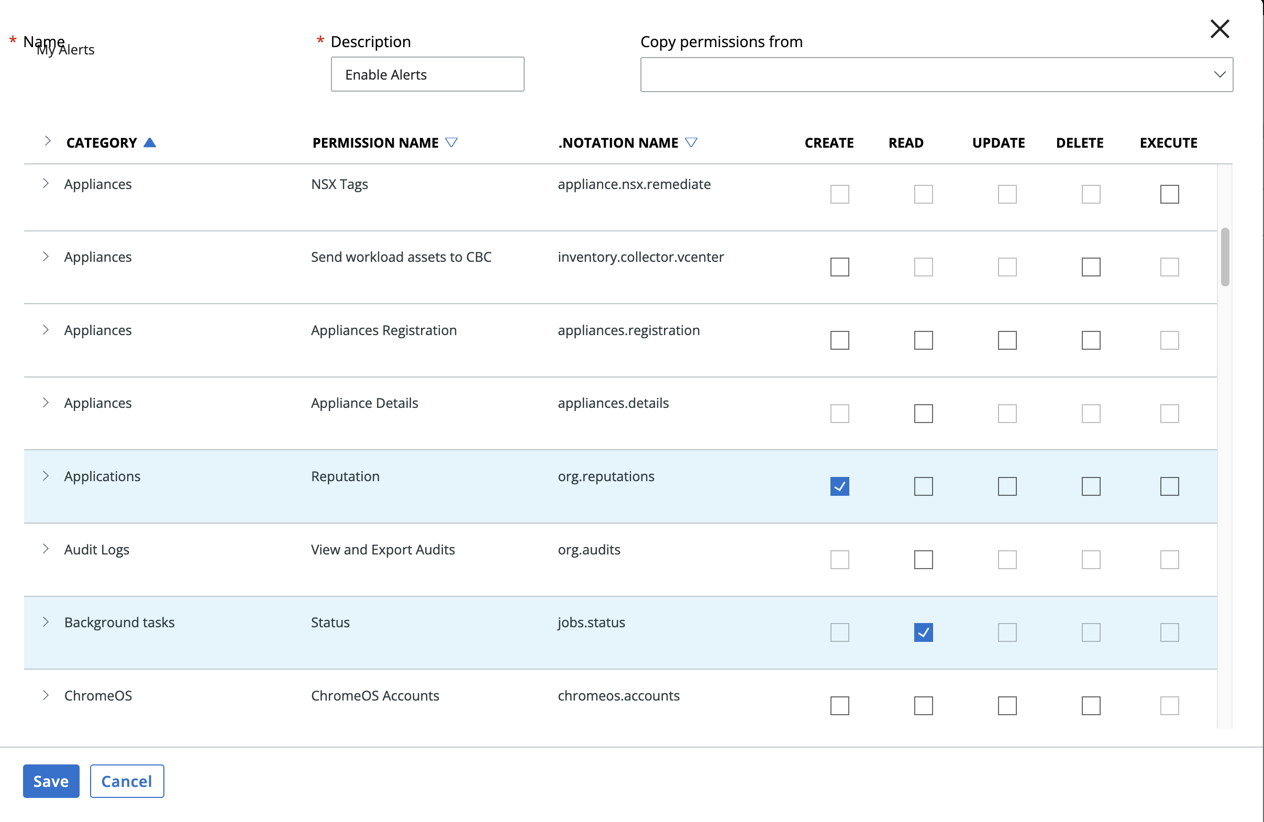Save the My Alerts role configuration
This screenshot has width=1264, height=822.
point(51,781)
